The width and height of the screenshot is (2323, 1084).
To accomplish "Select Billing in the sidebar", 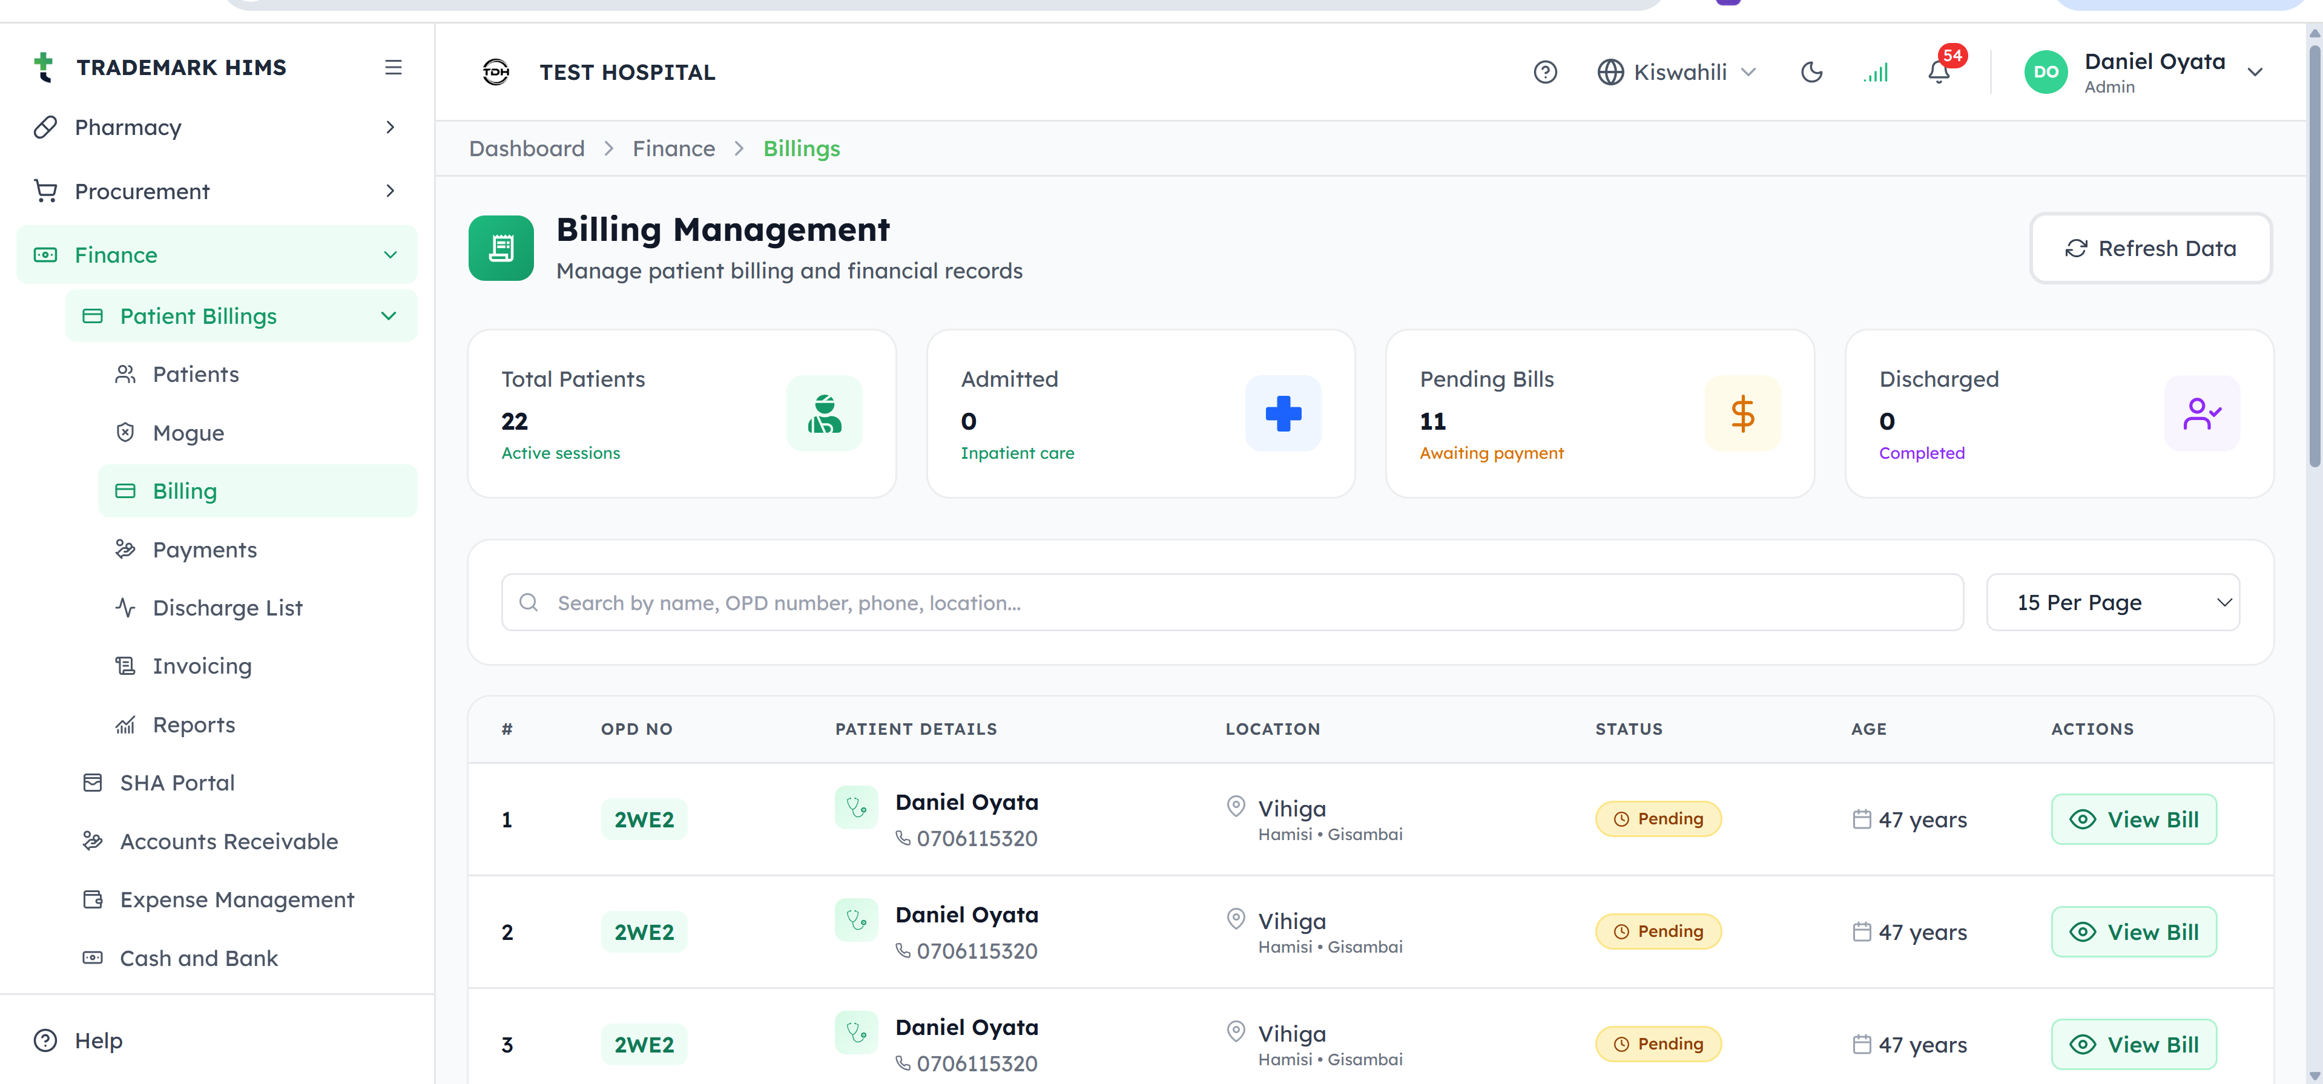I will pyautogui.click(x=257, y=491).
